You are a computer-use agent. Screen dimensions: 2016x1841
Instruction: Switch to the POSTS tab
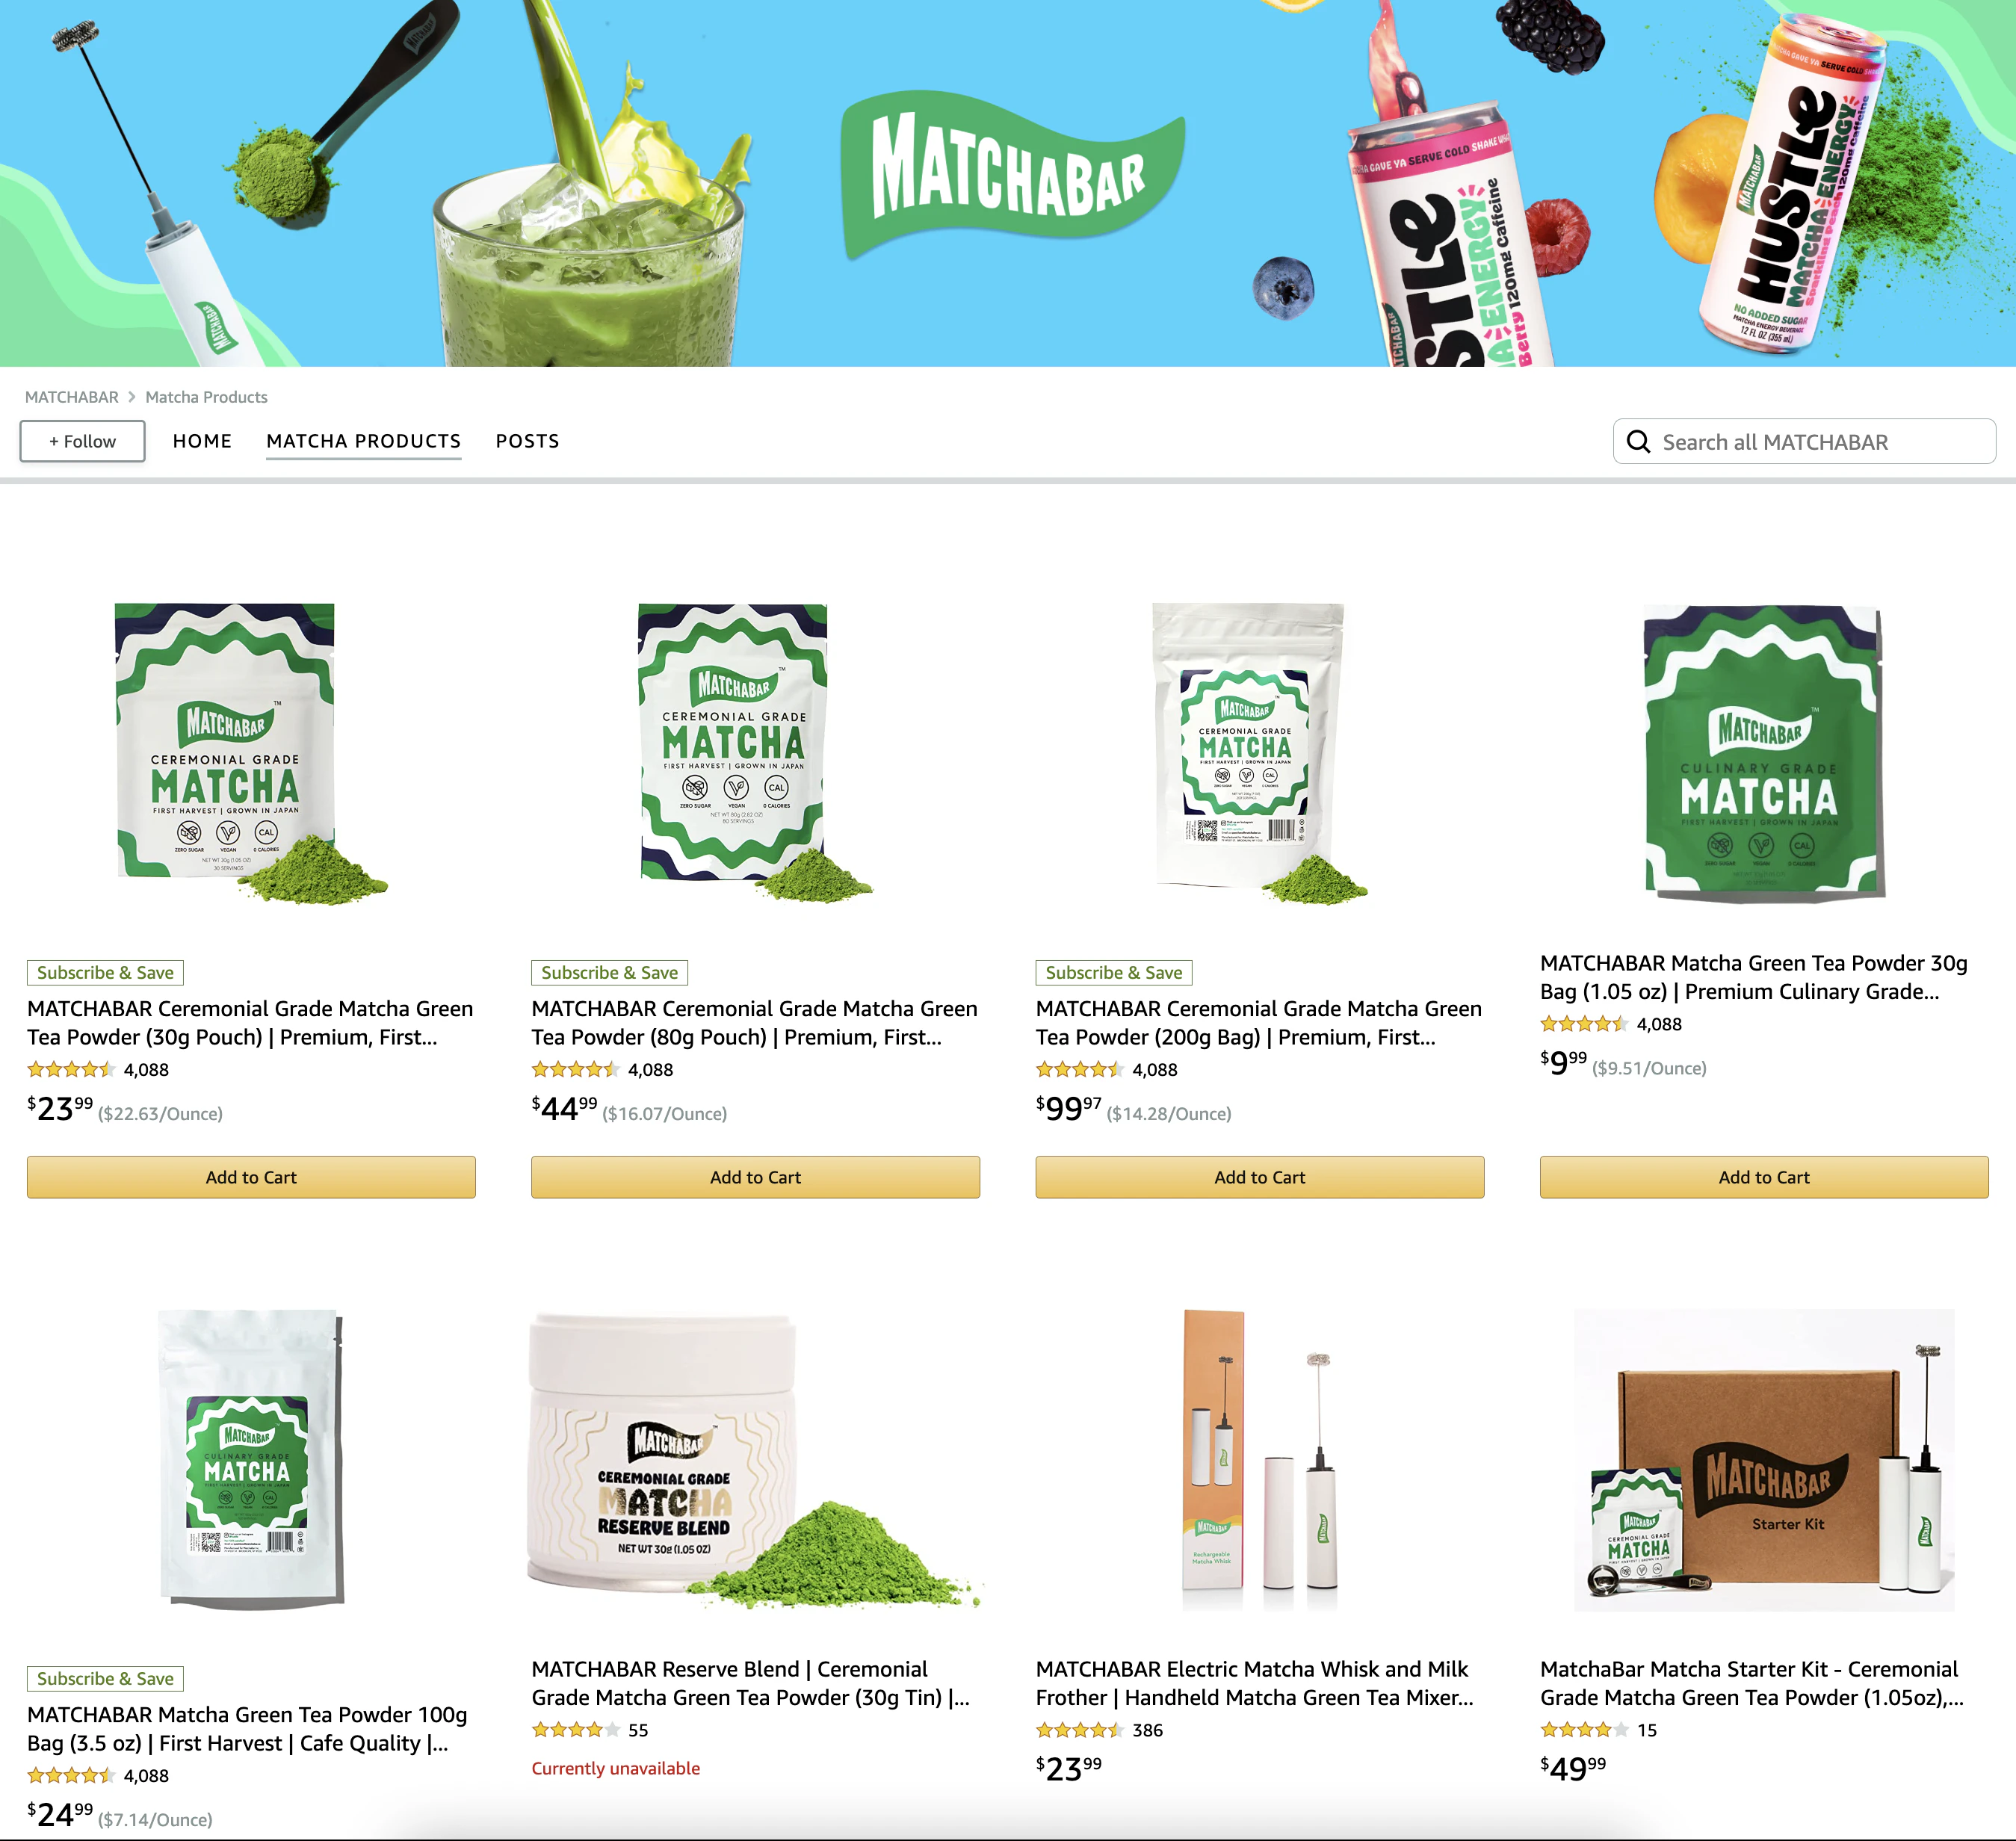(x=528, y=441)
